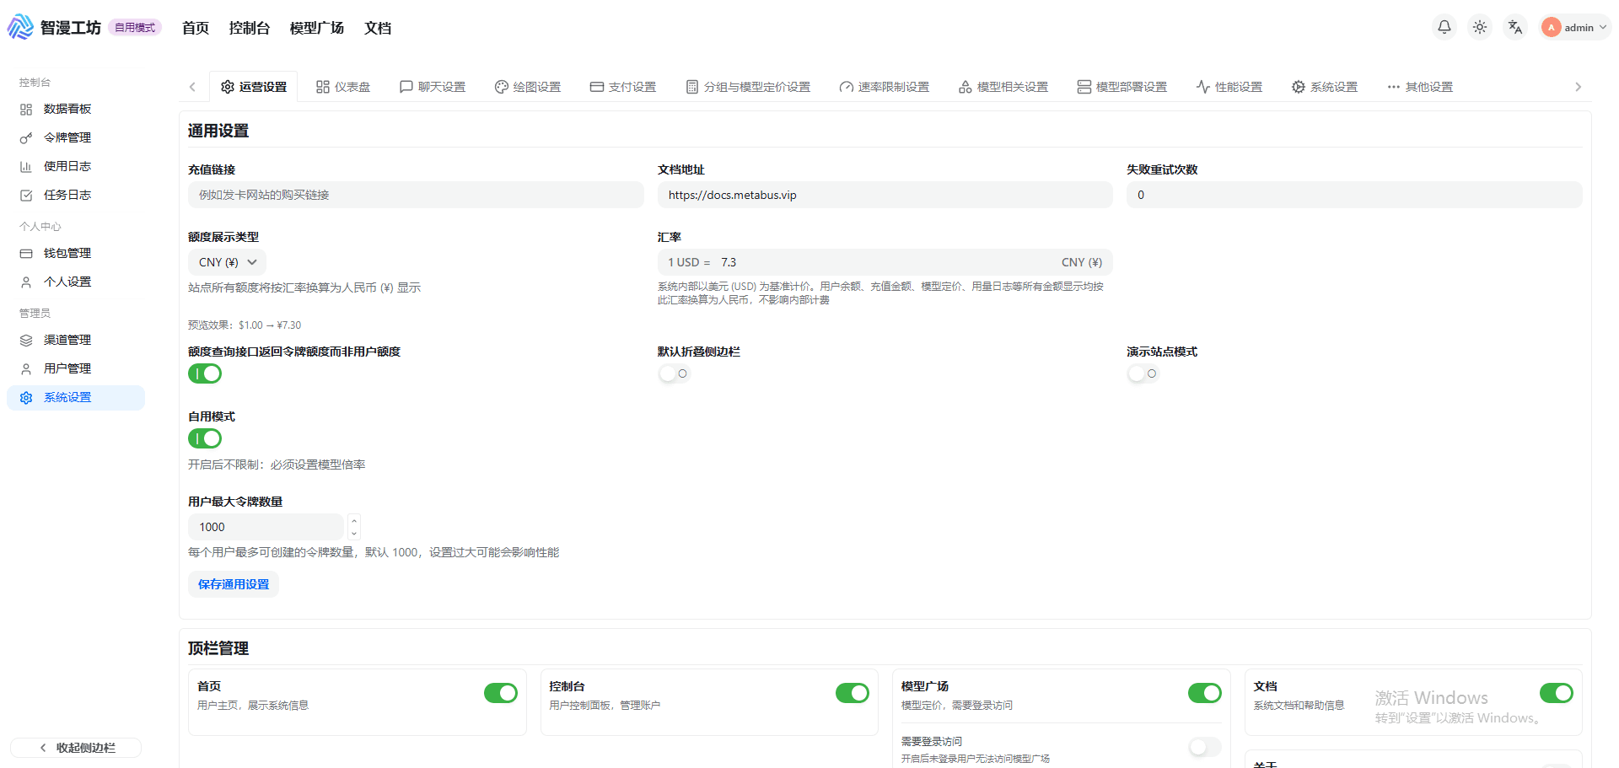Switch to the 模型相关设置 settings tab label

click(1013, 87)
